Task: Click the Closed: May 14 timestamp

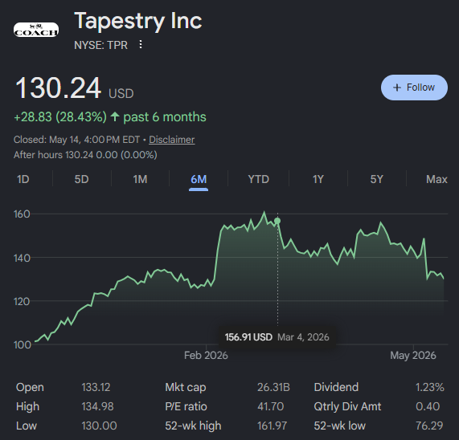Action: pyautogui.click(x=76, y=140)
